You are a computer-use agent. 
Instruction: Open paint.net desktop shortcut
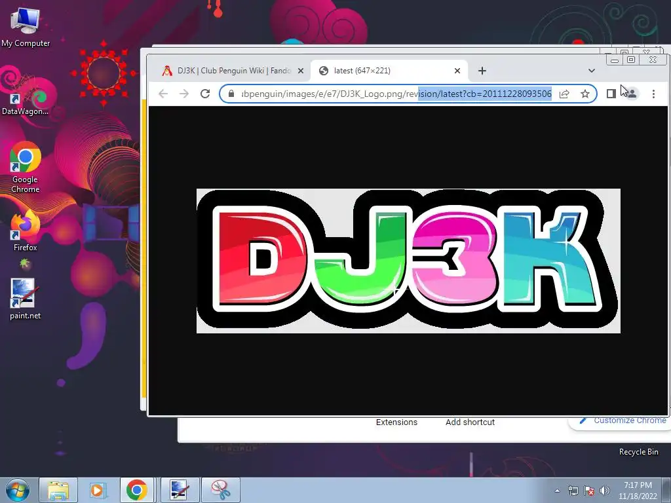(x=26, y=299)
